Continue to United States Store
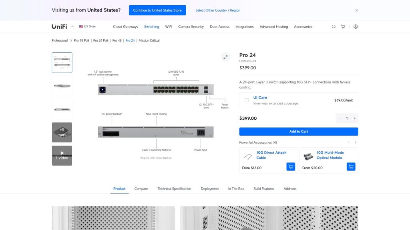The height and width of the screenshot is (230, 410). pos(157,10)
